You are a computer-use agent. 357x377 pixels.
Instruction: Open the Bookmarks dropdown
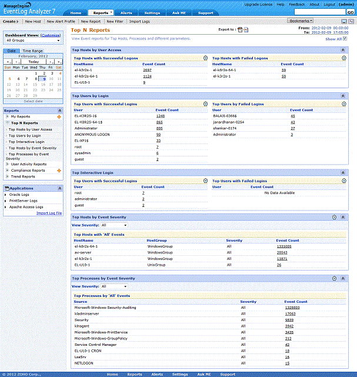(301, 21)
